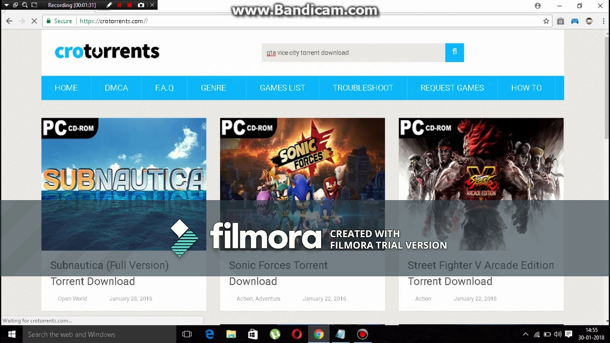Click the Bandicam rectangle area select icon

[x=34, y=5]
